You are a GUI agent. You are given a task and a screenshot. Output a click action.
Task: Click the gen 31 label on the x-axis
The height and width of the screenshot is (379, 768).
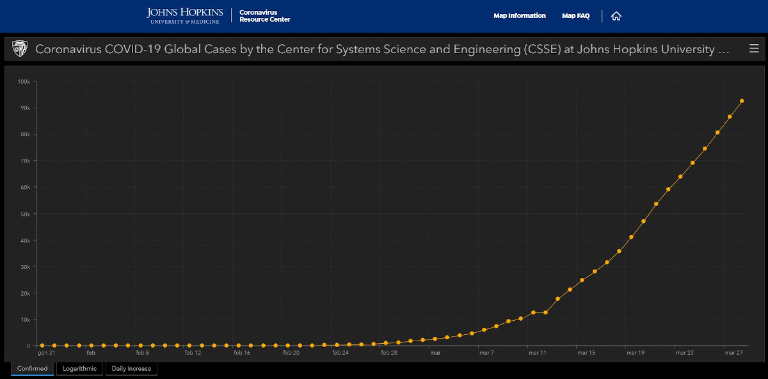[47, 353]
